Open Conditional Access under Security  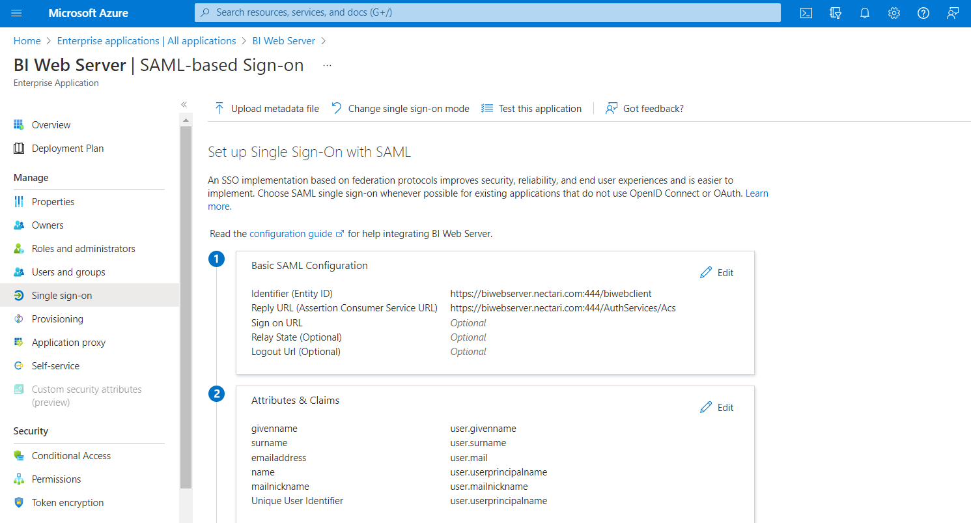pyautogui.click(x=71, y=456)
